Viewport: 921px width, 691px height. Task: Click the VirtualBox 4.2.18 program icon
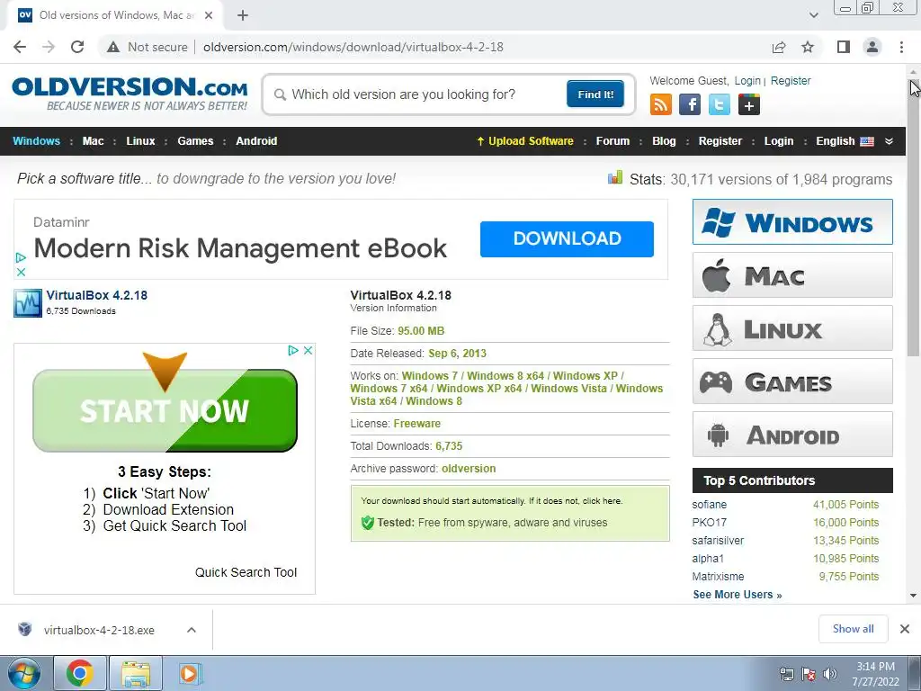[28, 303]
